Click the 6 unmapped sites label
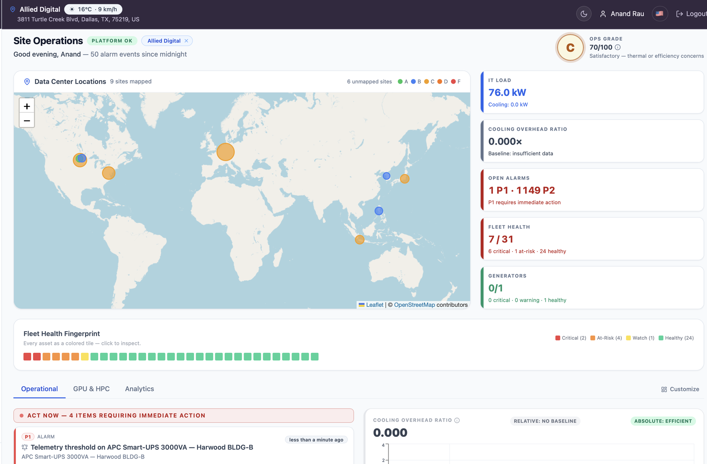 [370, 82]
